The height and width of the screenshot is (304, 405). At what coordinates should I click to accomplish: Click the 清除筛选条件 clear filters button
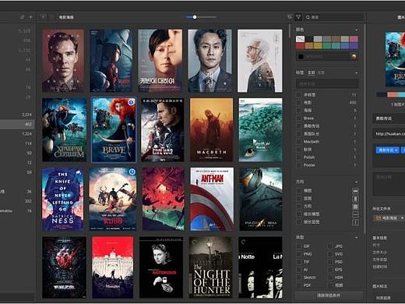tap(329, 295)
